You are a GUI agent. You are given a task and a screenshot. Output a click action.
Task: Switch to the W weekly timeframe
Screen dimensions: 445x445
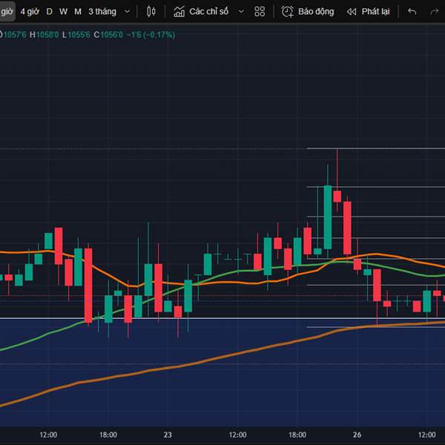[x=63, y=12]
